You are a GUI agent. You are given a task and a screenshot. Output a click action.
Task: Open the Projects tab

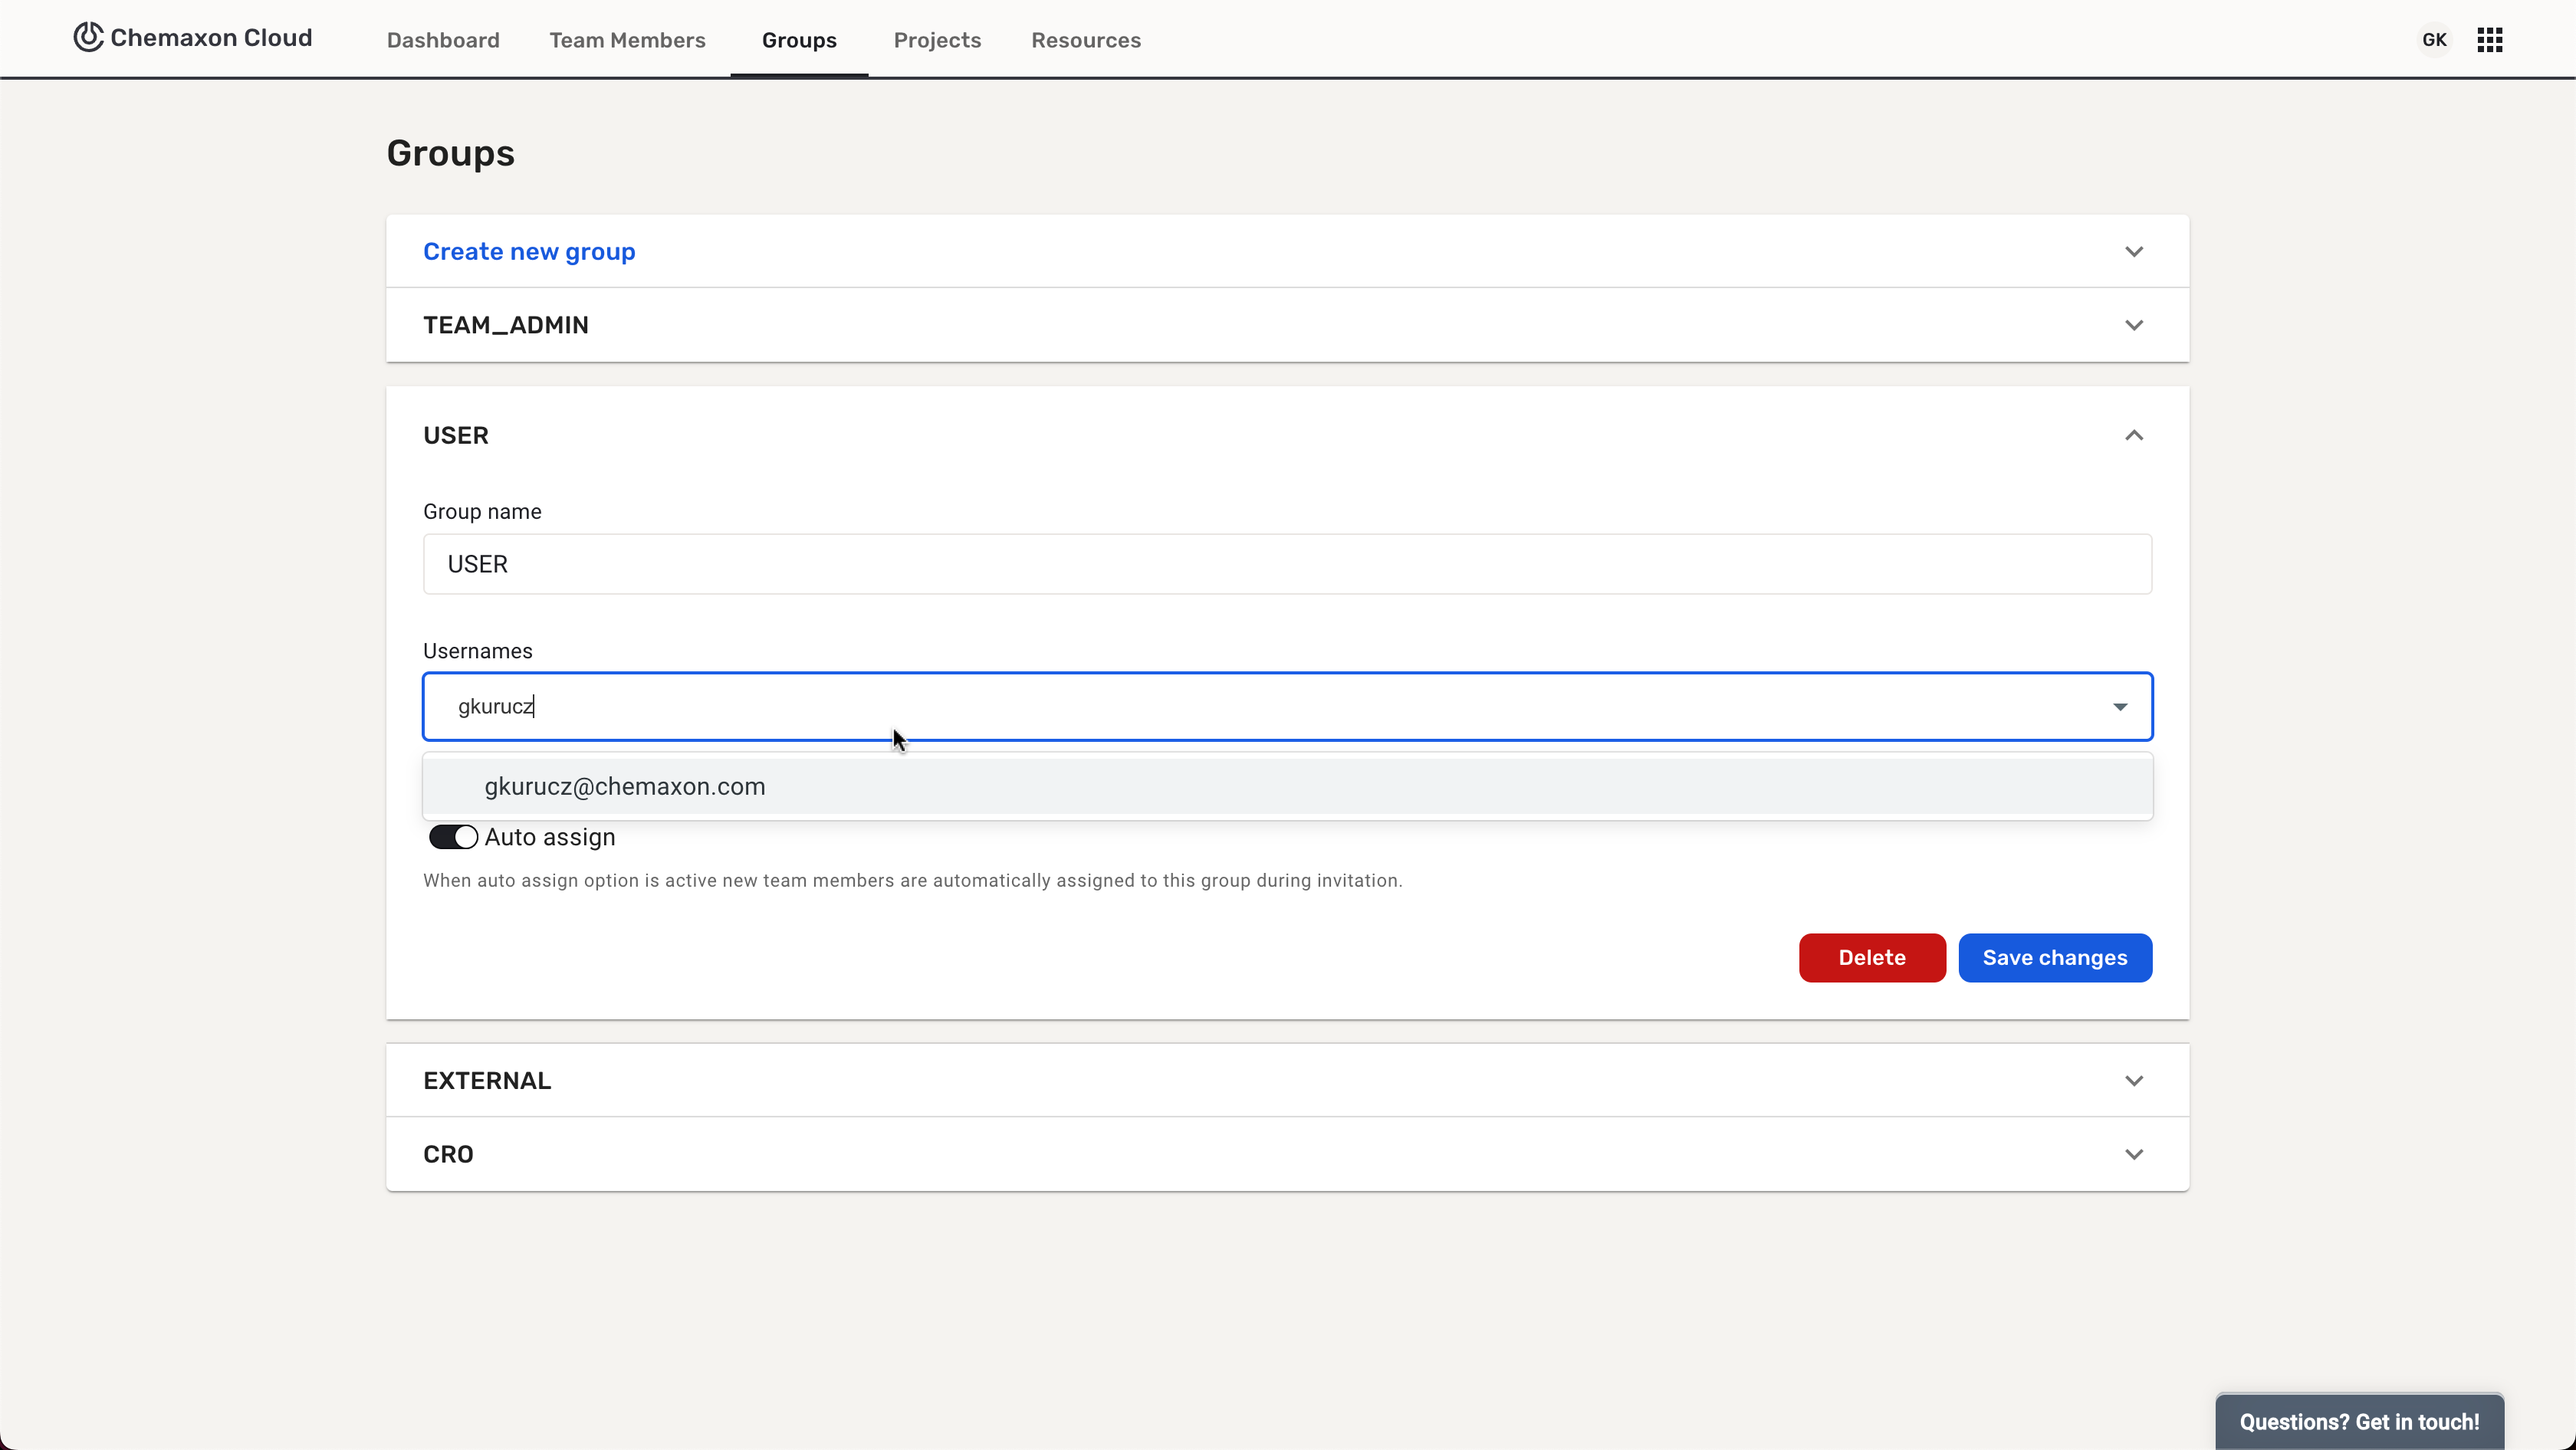pos(937,40)
